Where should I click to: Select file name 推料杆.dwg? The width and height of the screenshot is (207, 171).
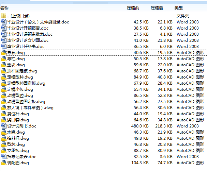tap(18, 138)
